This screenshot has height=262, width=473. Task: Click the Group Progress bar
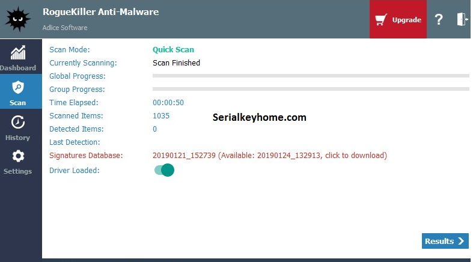[311, 90]
